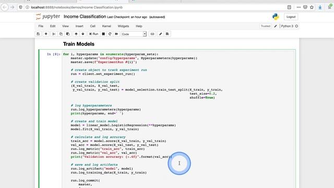Click the Trusted notebook indicator
Screen dimensions: 334x188
point(266,26)
